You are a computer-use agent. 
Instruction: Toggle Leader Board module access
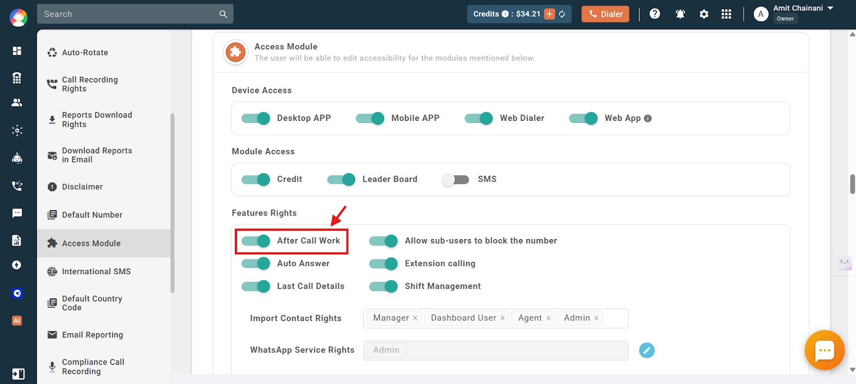(x=341, y=179)
